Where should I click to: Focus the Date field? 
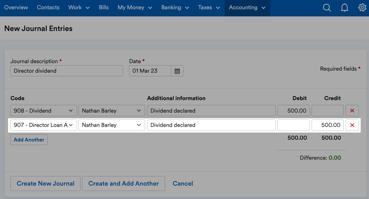pos(150,71)
